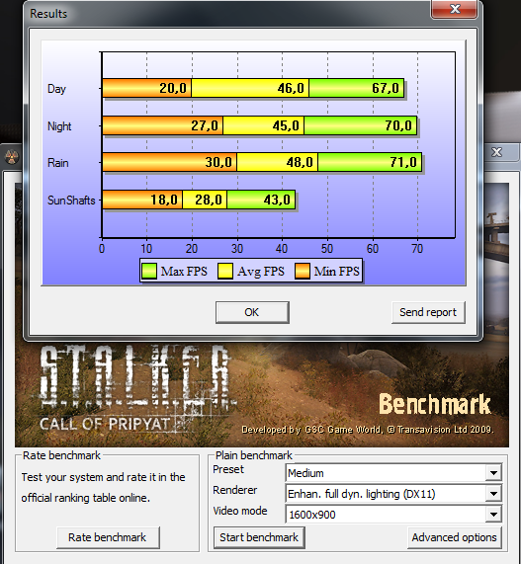The width and height of the screenshot is (521, 564).
Task: Click the Night row label
Action: coord(59,126)
